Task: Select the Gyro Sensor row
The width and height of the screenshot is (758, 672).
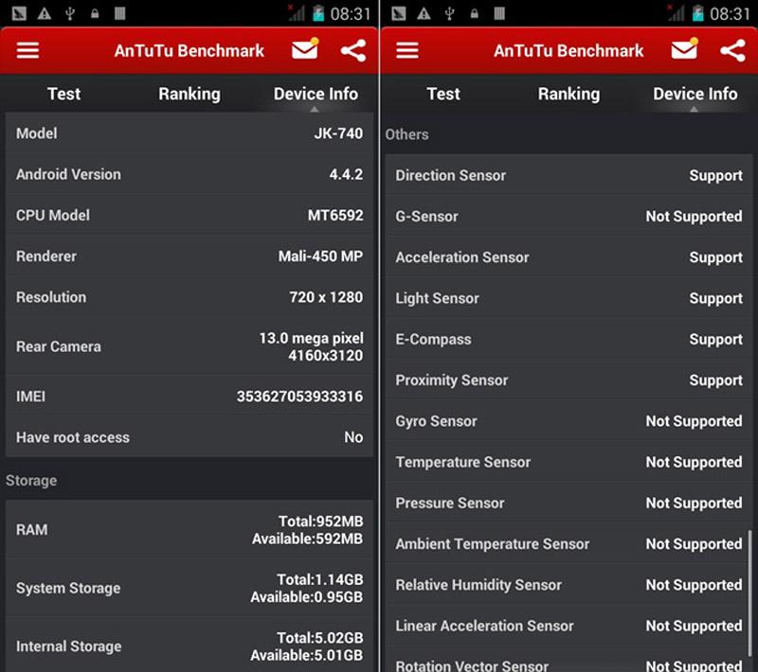Action: click(568, 421)
